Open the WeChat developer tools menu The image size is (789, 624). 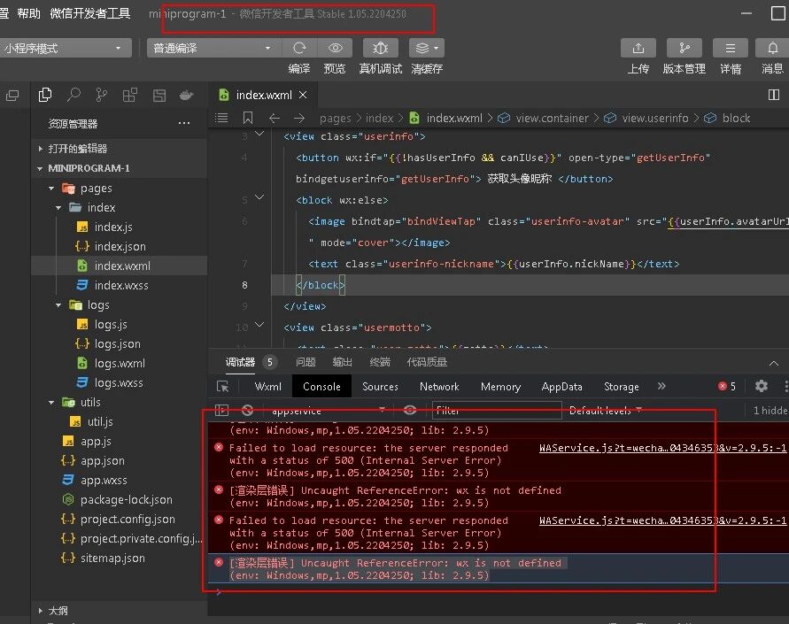90,13
